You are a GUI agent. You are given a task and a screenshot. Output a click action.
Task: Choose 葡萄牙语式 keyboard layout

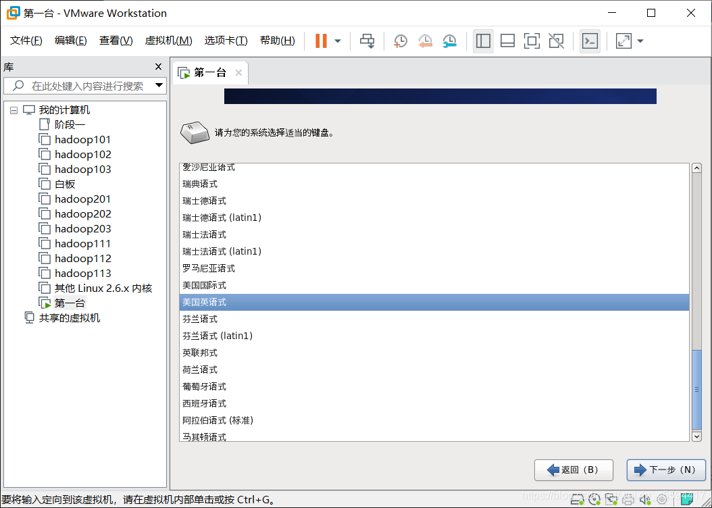click(434, 386)
